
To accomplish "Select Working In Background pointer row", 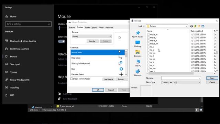I will pos(98,63).
